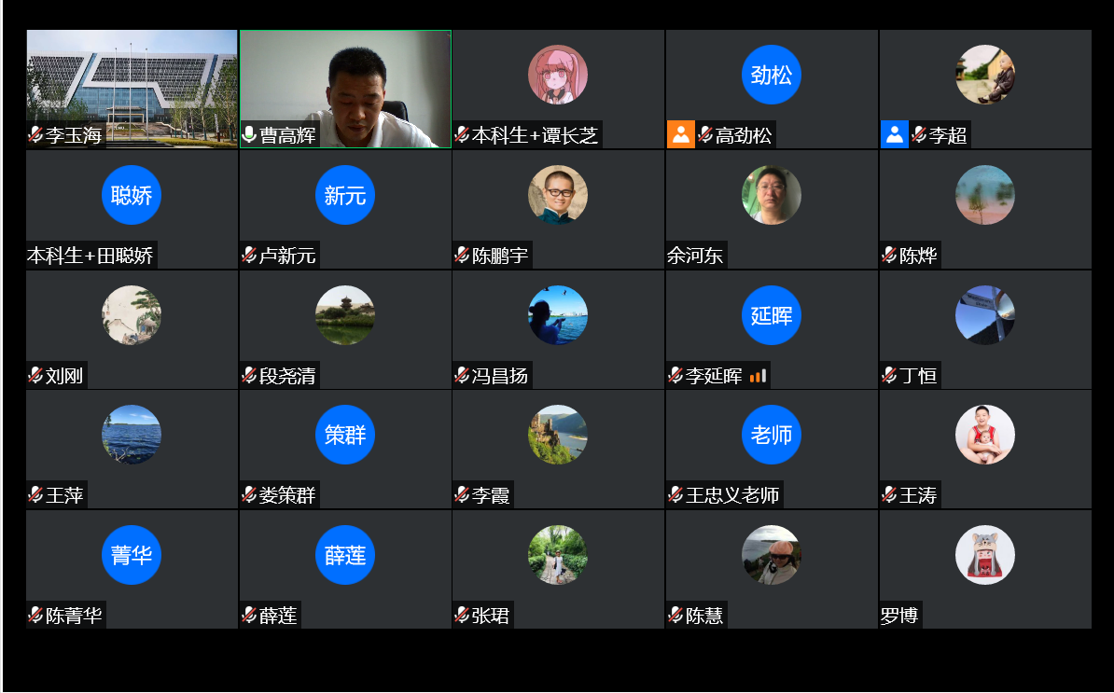Screen dimensions: 1114x693
Task: Click the 薛莲 participant name label
Action: tap(278, 616)
